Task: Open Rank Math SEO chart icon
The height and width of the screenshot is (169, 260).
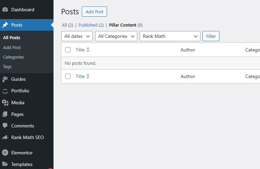Action: pos(5,137)
